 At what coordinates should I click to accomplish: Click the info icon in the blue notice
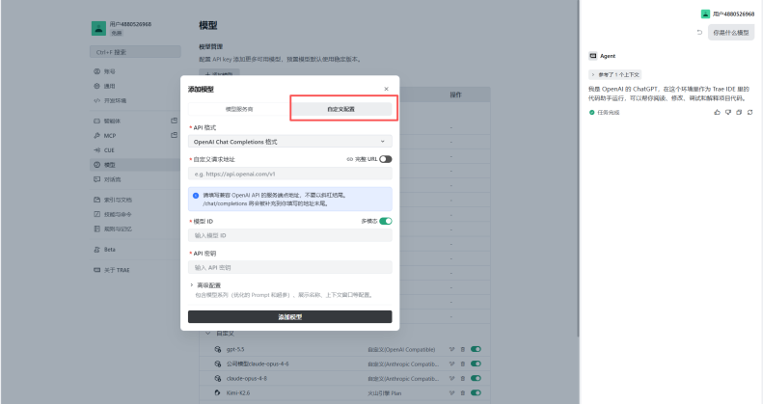tap(196, 196)
